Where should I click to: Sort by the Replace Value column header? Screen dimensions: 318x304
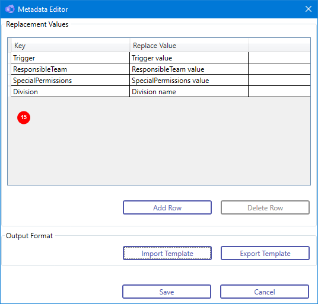[x=189, y=46]
